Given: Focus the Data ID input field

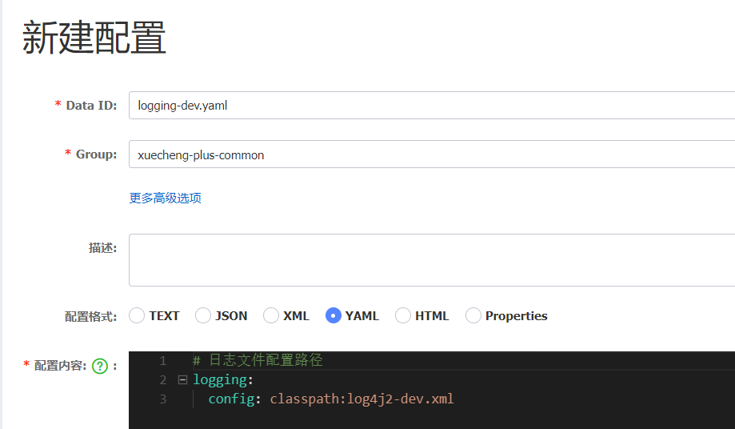Looking at the screenshot, I should [430, 106].
